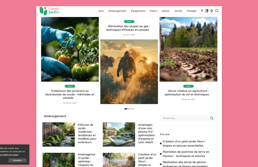Open the cookie policy link
The width and height of the screenshot is (258, 167).
pyautogui.click(x=9, y=155)
